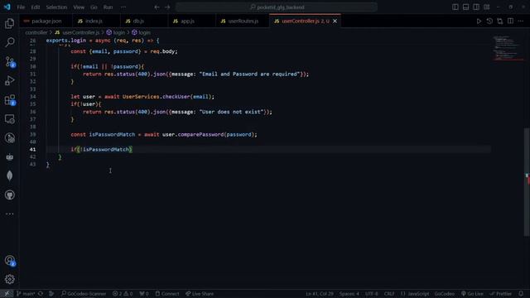Open the View menu
This screenshot has height=298, width=530.
coord(79,7)
